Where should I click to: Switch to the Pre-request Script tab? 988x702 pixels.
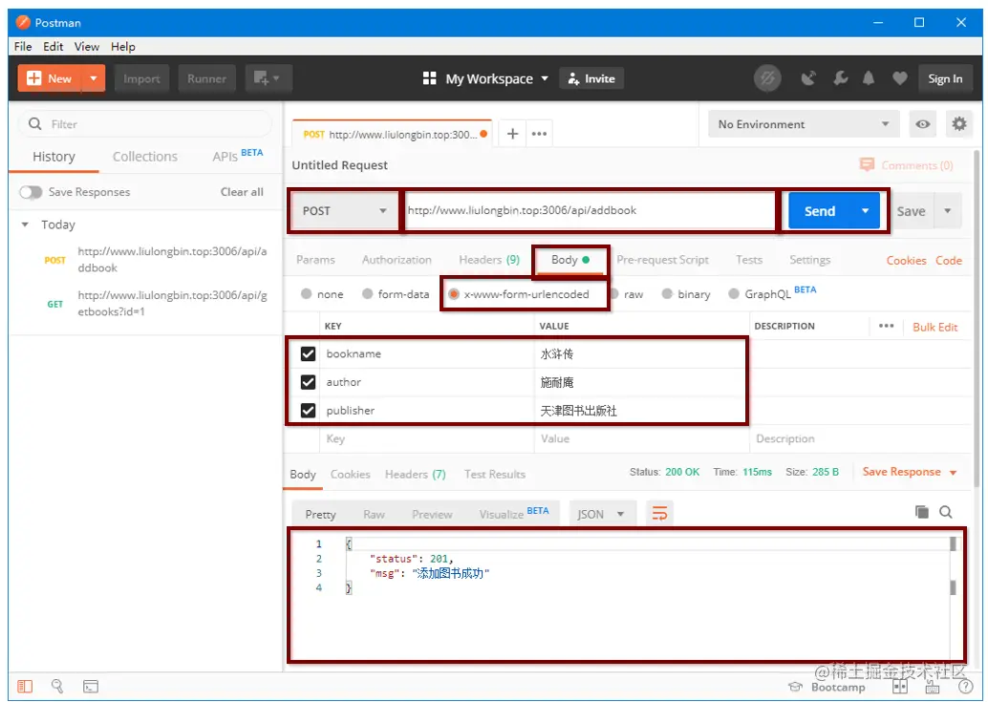tap(662, 260)
